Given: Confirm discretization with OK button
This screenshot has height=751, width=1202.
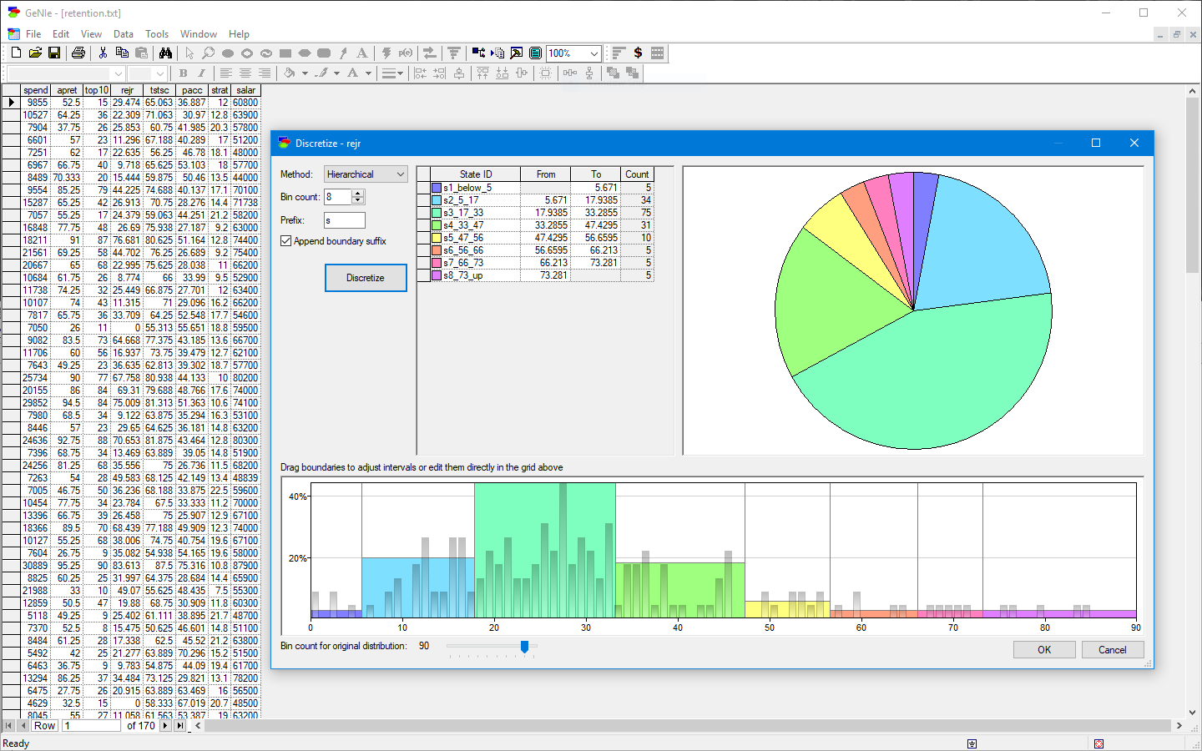Looking at the screenshot, I should pos(1044,649).
